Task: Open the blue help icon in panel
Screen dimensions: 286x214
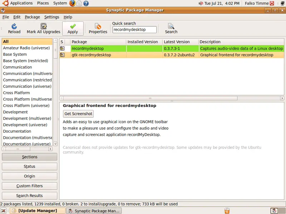Action: tap(86, 3)
